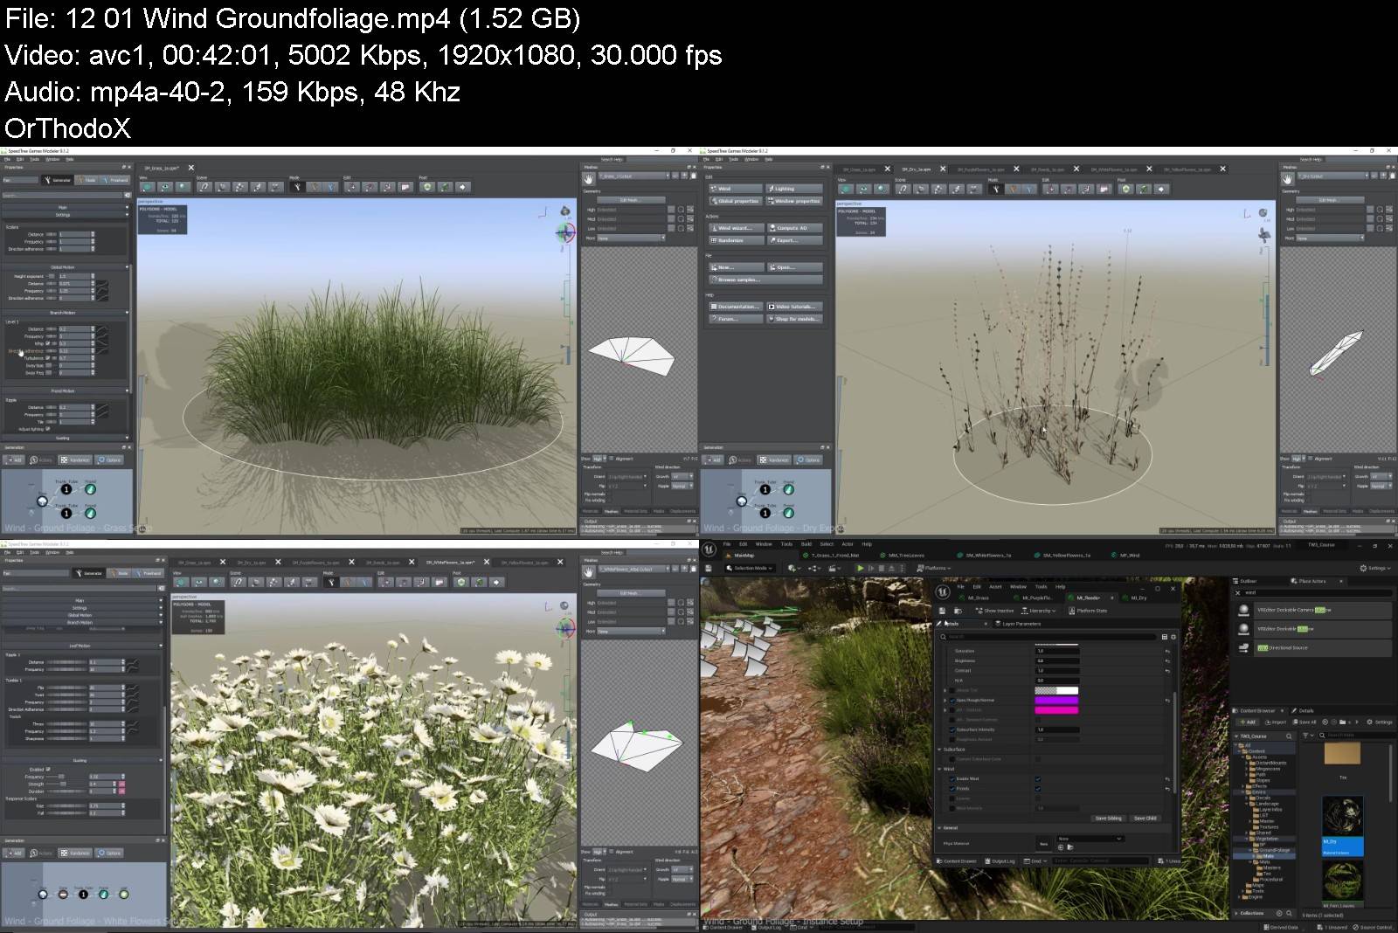
Task: Click Directional Source actor icon in Outliner
Action: tap(1243, 647)
